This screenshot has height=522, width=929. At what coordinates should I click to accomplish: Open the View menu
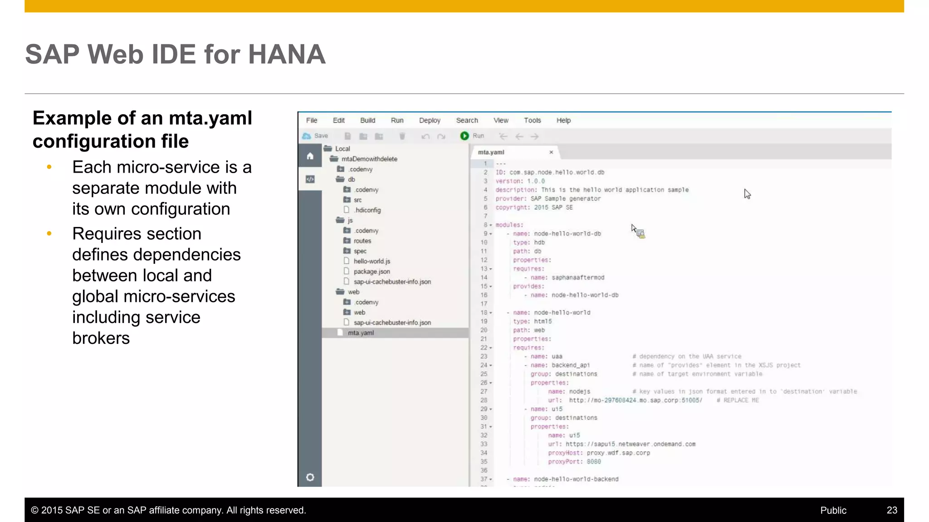click(501, 121)
